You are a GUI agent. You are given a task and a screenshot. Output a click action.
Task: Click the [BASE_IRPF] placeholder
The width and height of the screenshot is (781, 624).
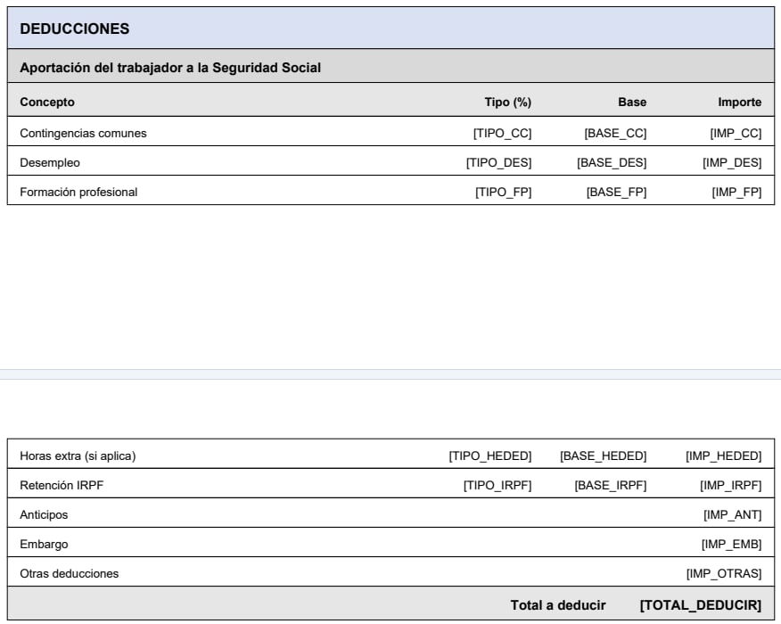click(612, 485)
